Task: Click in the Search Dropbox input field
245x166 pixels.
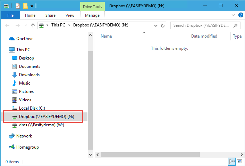Action: click(201, 25)
